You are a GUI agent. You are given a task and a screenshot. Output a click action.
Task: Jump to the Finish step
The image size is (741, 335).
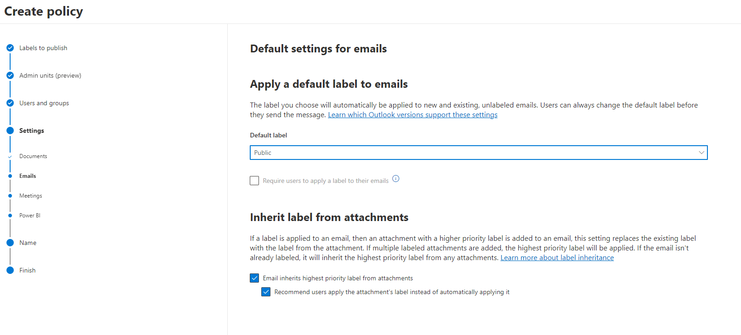(28, 270)
